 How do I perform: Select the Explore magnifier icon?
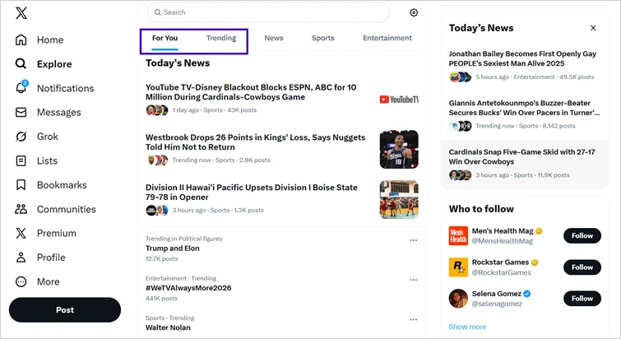[x=21, y=63]
